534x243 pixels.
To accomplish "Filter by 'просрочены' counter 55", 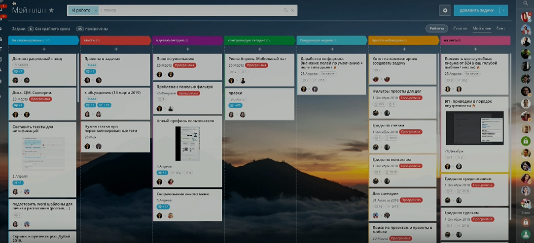I will click(x=92, y=29).
